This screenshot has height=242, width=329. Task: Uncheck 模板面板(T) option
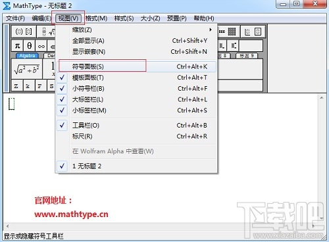point(136,78)
